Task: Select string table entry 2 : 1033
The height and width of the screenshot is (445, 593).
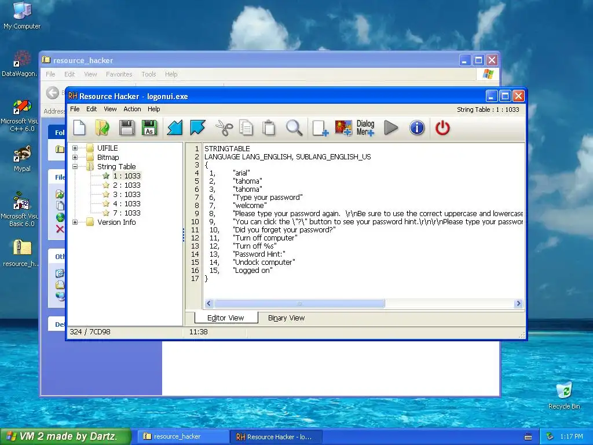Action: [127, 185]
